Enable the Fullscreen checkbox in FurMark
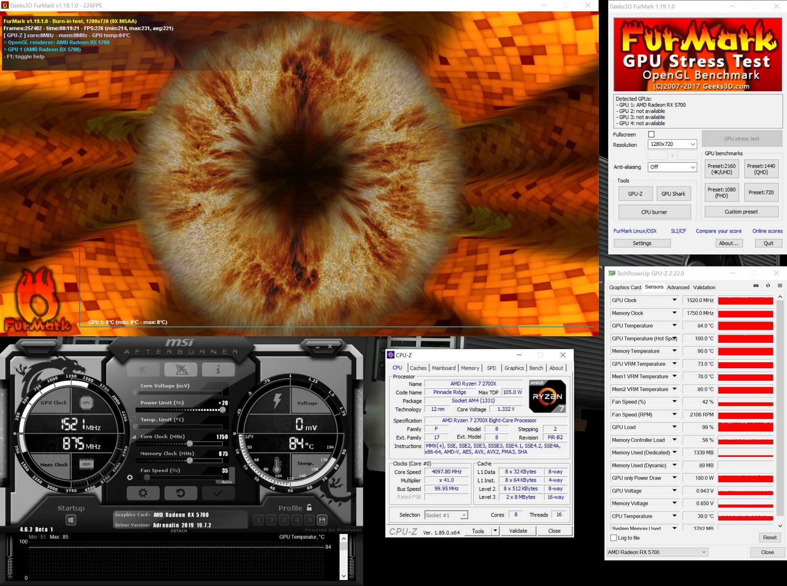787x586 pixels. coord(651,134)
